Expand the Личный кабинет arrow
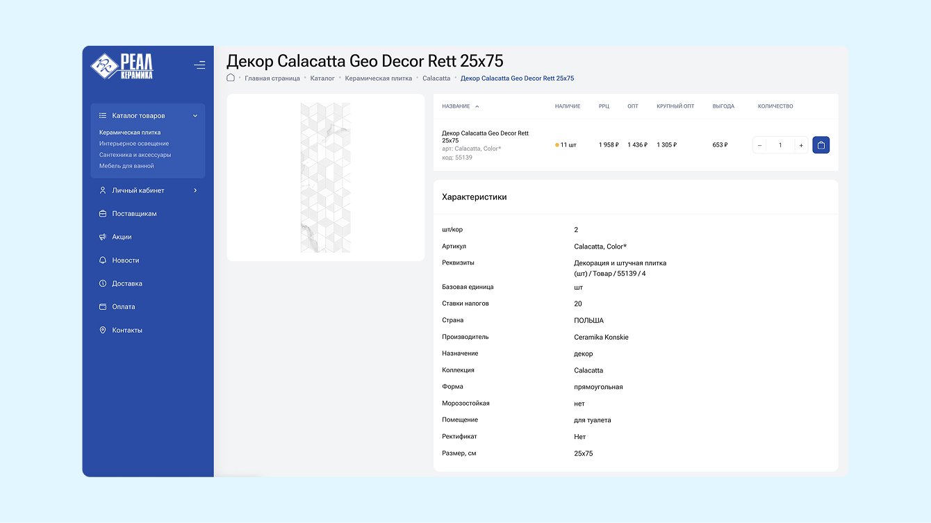The width and height of the screenshot is (931, 523). tap(195, 190)
